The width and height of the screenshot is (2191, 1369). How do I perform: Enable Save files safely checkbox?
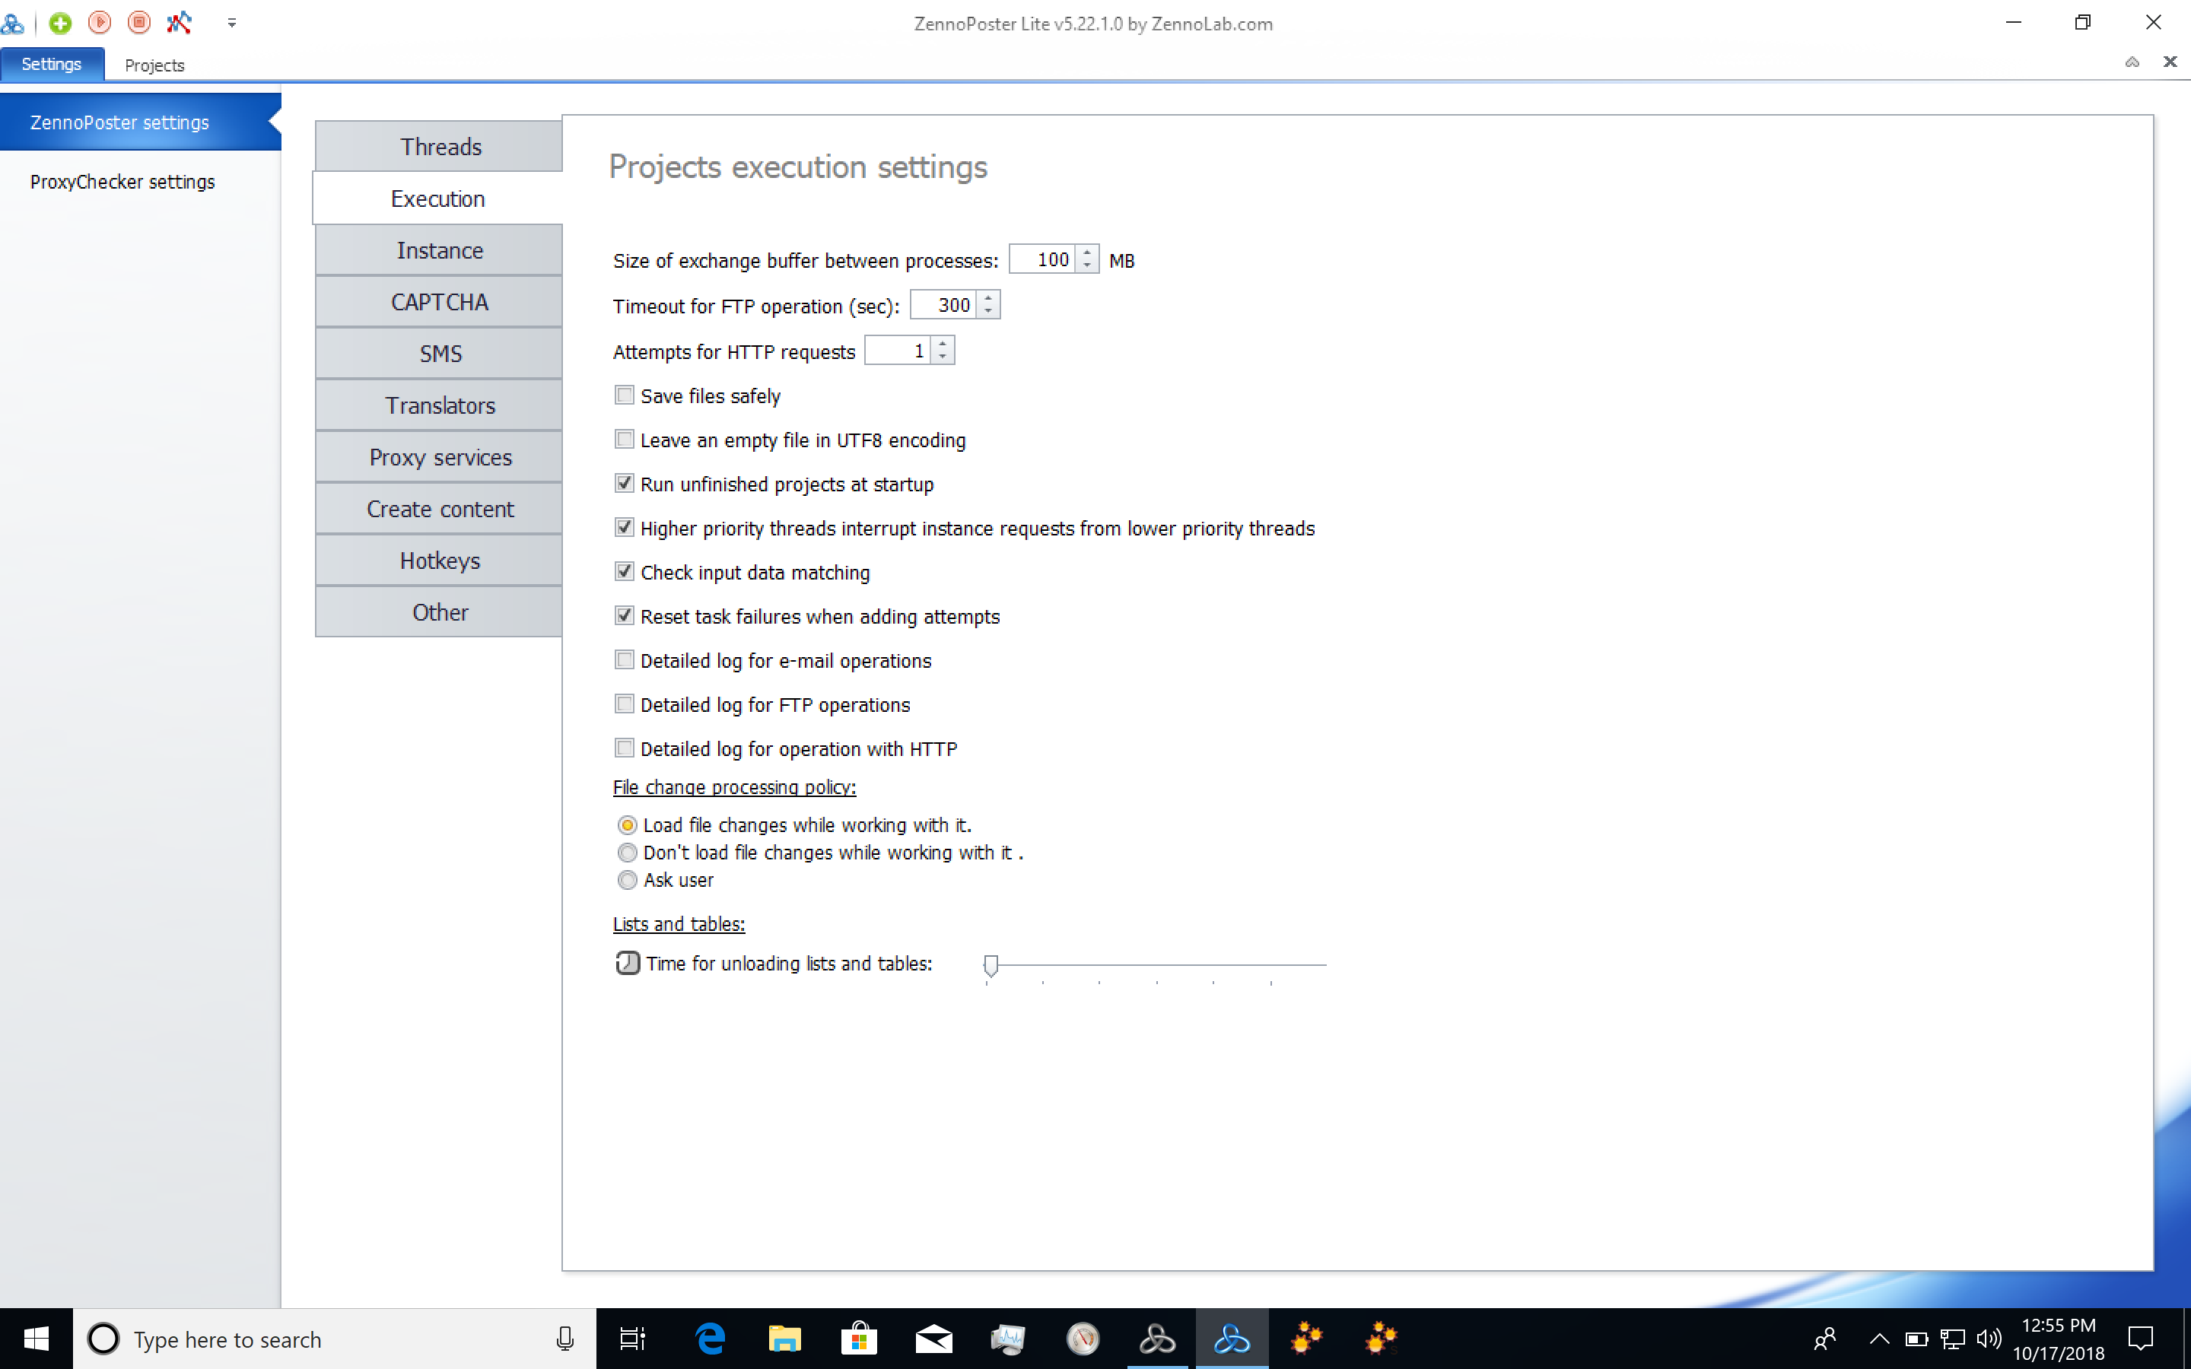pyautogui.click(x=624, y=395)
